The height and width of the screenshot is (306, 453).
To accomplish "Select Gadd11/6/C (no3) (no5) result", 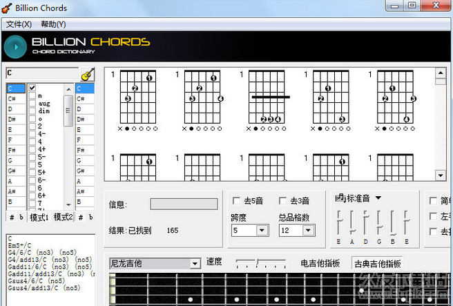I will 50,267.
